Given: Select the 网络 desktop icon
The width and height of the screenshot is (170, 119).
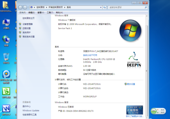Looking at the screenshot, I should 6,41.
